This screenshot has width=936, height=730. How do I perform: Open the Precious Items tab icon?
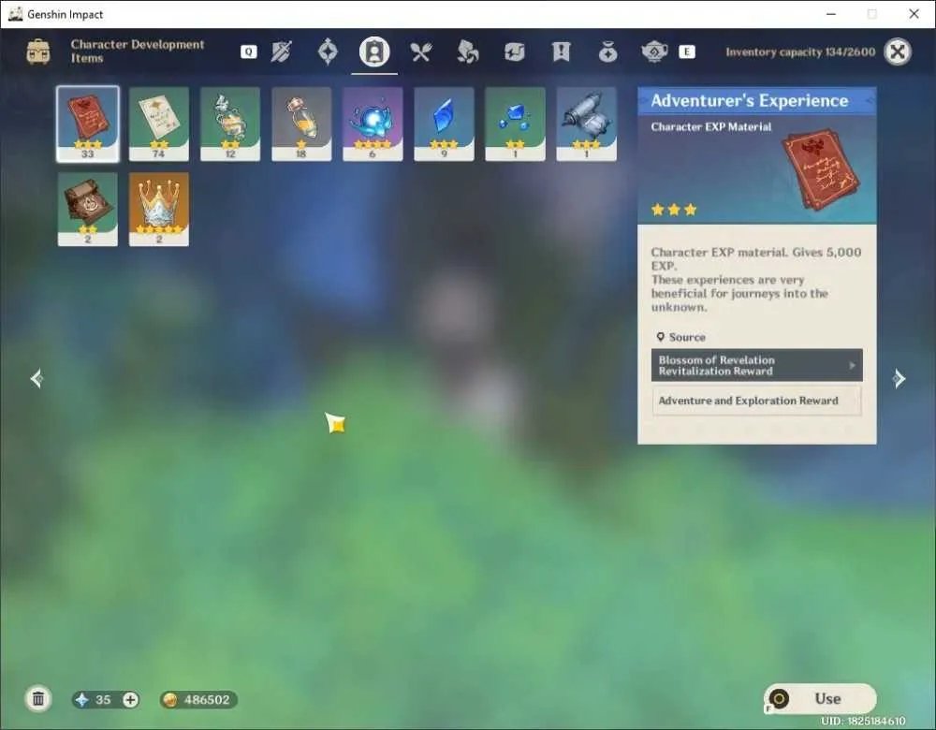607,51
